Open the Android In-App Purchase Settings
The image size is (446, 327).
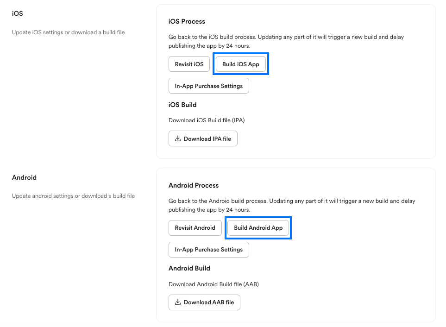tap(208, 249)
